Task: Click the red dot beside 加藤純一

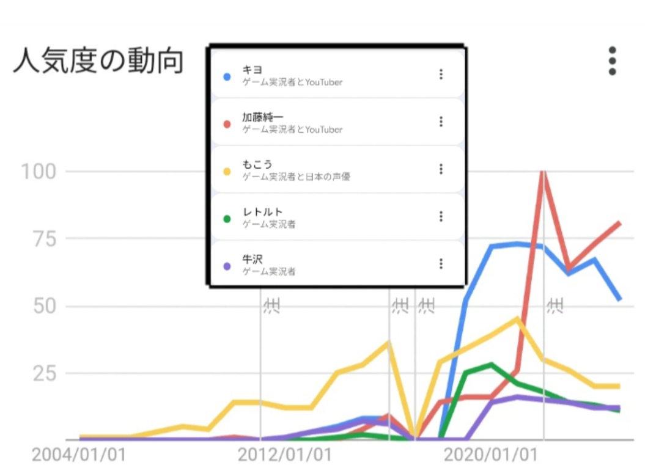Action: click(227, 124)
